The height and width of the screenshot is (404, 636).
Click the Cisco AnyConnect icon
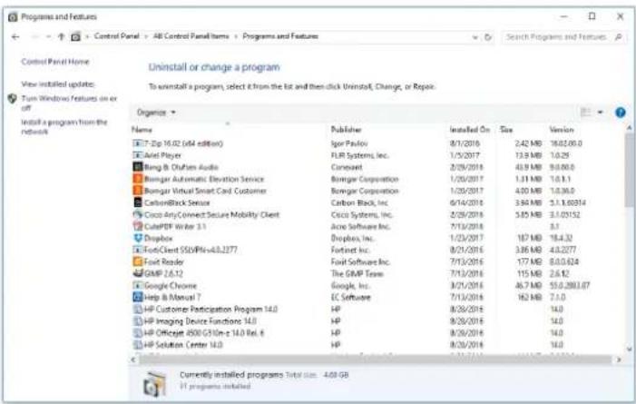[138, 214]
